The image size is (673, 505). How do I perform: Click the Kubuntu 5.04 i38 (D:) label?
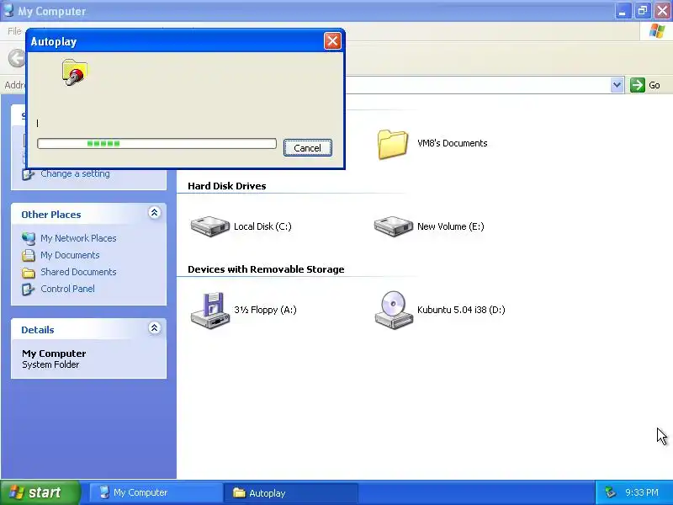tap(461, 310)
